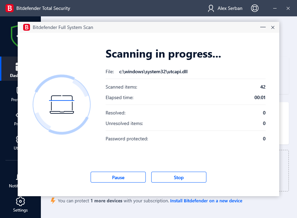Image resolution: width=297 pixels, height=218 pixels.
Task: Pause the running system scan
Action: tap(118, 177)
